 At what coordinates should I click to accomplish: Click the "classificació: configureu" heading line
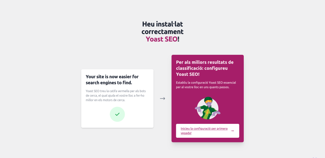202,68
